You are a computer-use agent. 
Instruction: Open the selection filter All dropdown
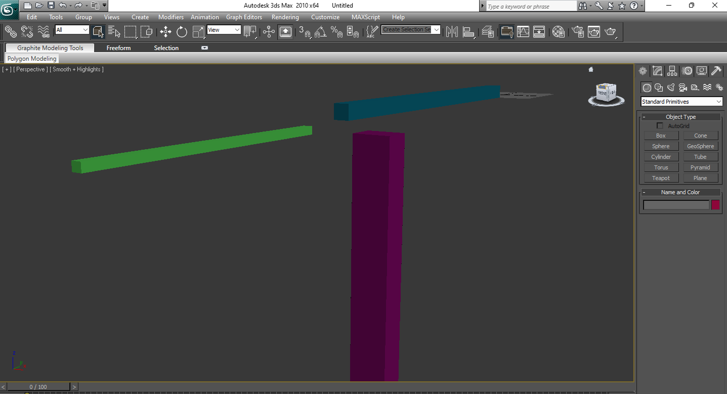pos(72,30)
